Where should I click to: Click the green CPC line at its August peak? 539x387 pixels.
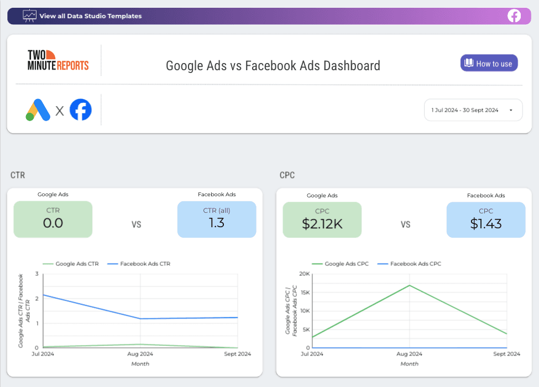410,286
